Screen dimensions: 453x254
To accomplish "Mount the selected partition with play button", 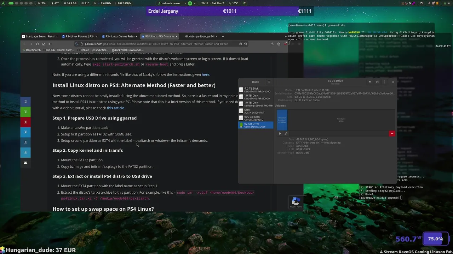I will click(280, 133).
